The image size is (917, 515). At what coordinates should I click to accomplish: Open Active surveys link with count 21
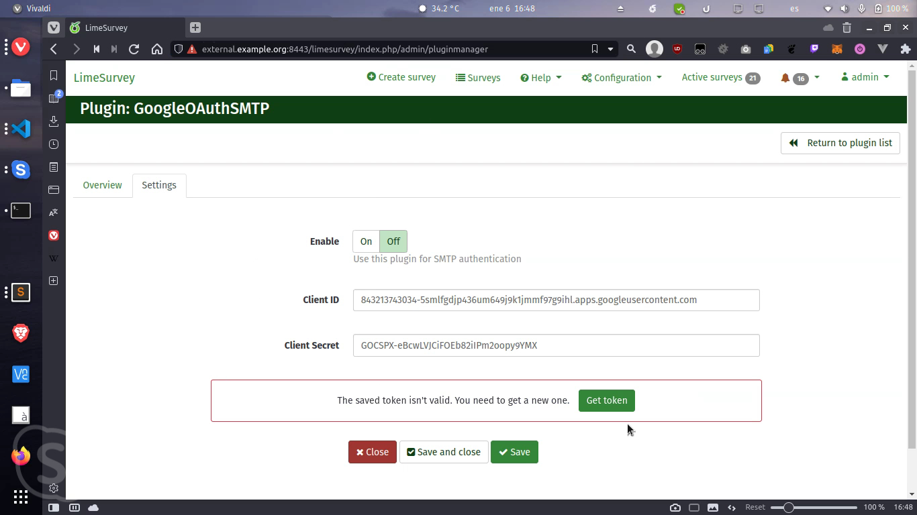tap(721, 78)
